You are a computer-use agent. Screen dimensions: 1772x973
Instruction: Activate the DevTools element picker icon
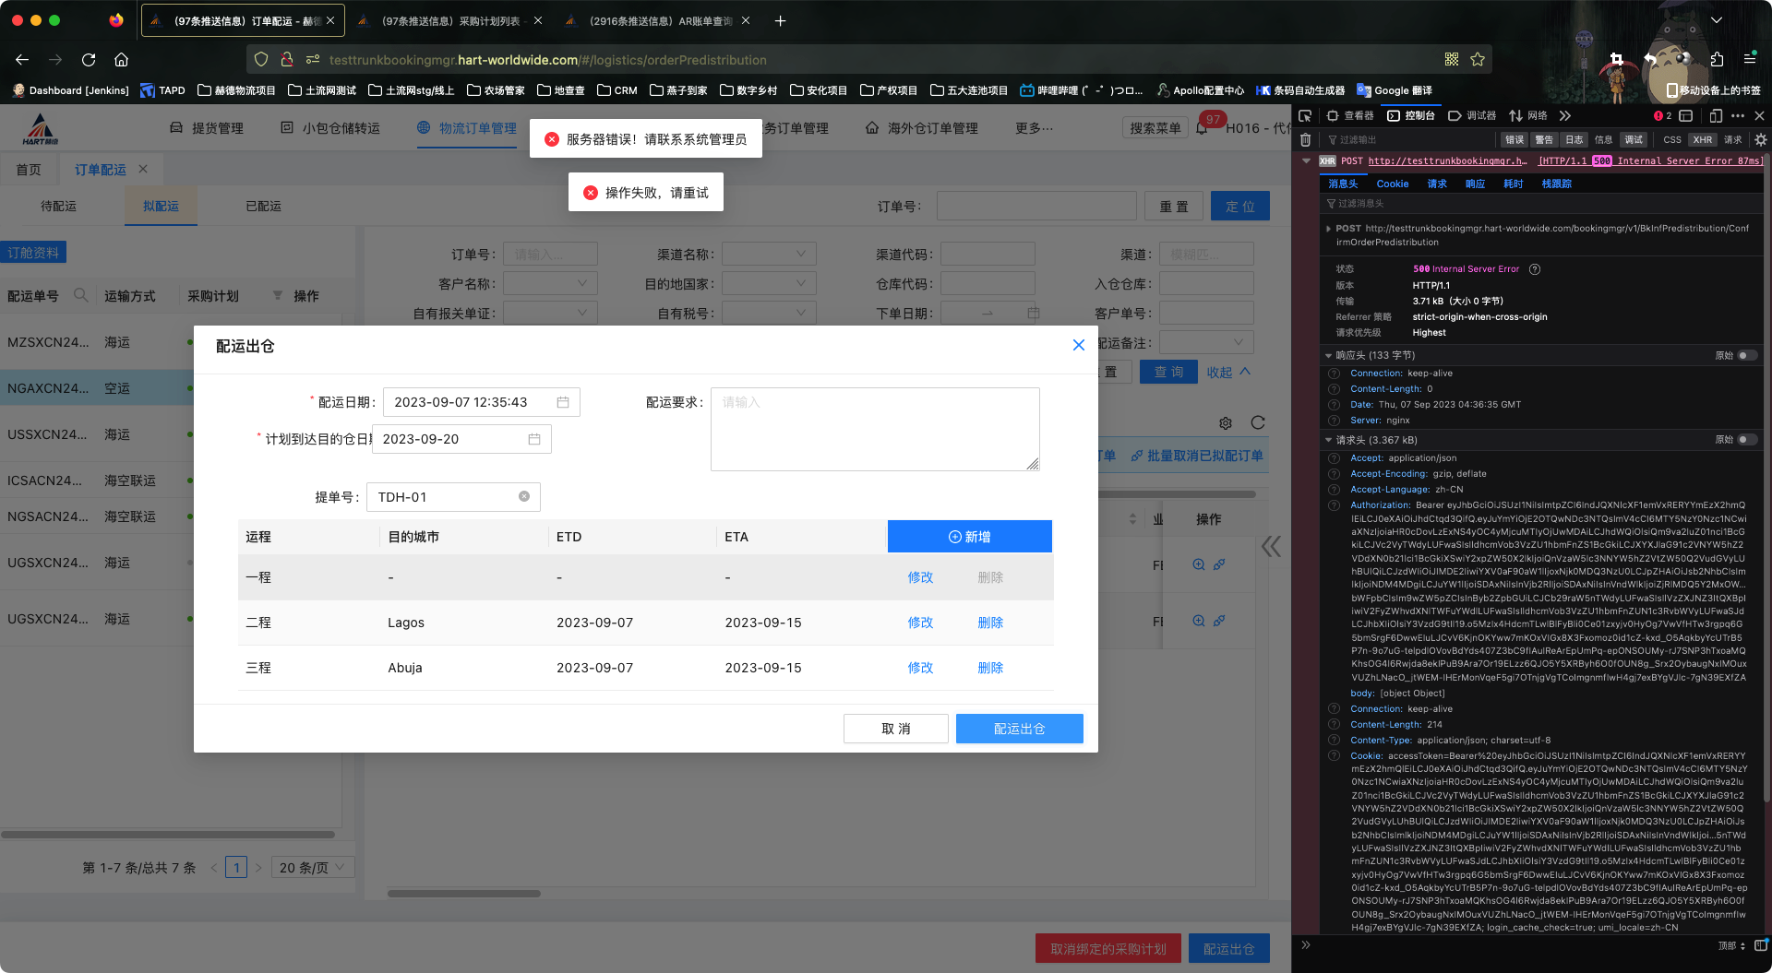click(x=1305, y=116)
